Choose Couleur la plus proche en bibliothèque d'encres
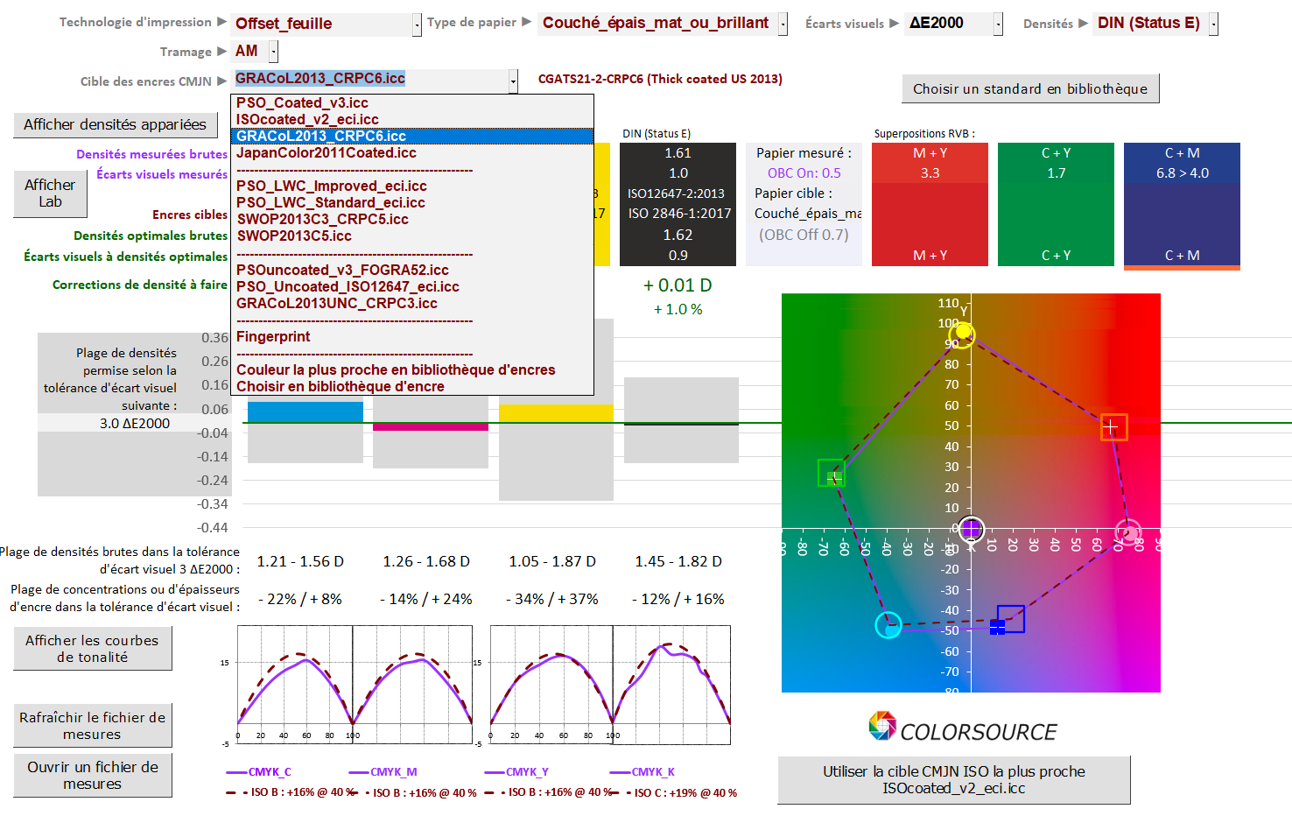The image size is (1292, 816). pos(412,370)
